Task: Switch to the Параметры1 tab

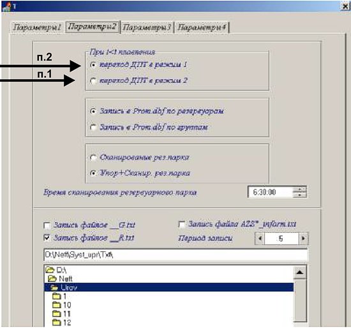Action: 37,27
